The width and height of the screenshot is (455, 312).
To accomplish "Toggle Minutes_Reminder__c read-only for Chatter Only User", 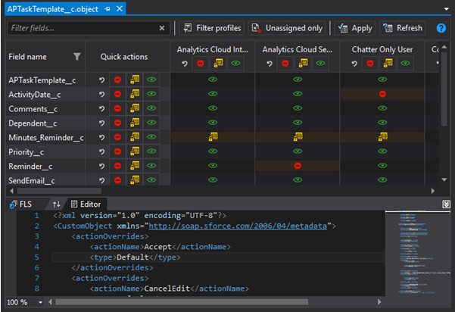I will tap(382, 137).
